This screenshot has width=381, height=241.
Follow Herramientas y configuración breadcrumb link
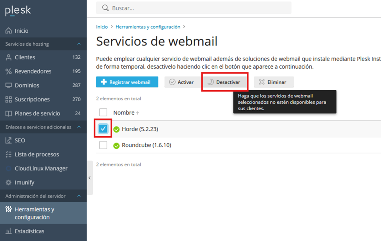(148, 27)
